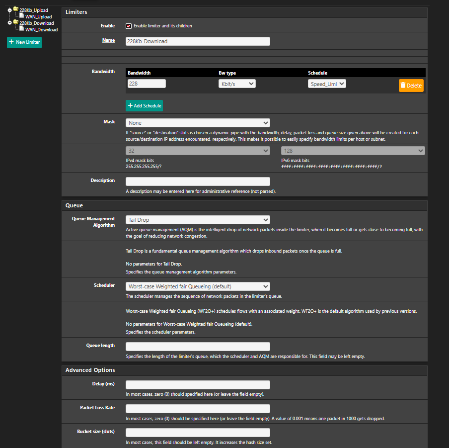Screen dimensions: 449x448
Task: Collapse the 228Kb_Upload tree node toggle
Action: (x=10, y=10)
